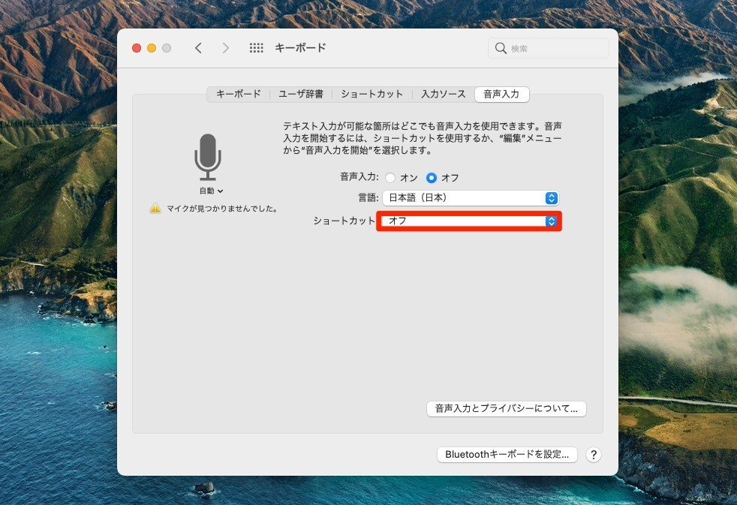The height and width of the screenshot is (505, 737).
Task: Click the 言語: label
Action: (368, 198)
